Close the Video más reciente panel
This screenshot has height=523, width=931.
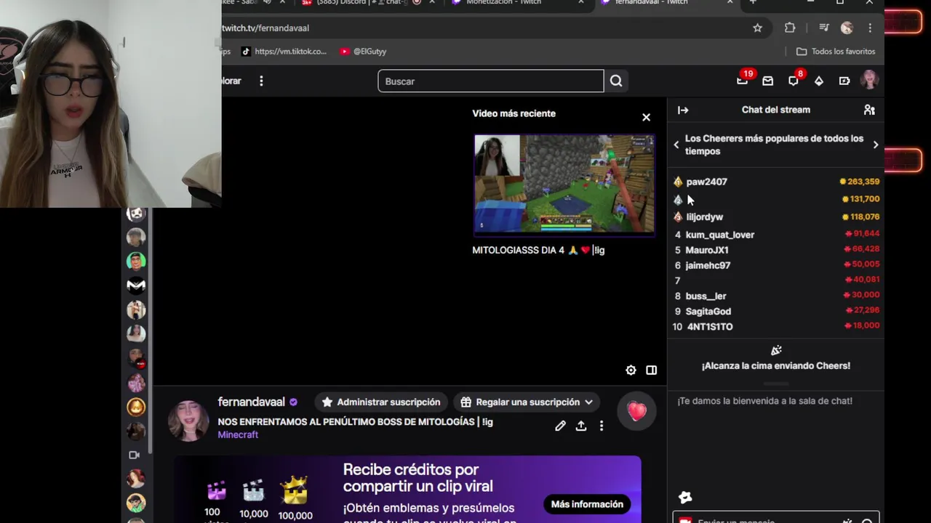click(x=646, y=117)
